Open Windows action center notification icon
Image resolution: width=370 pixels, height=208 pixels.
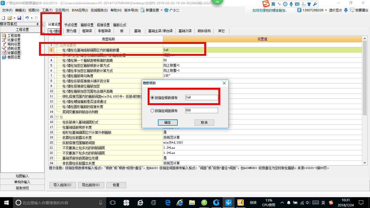click(x=361, y=202)
